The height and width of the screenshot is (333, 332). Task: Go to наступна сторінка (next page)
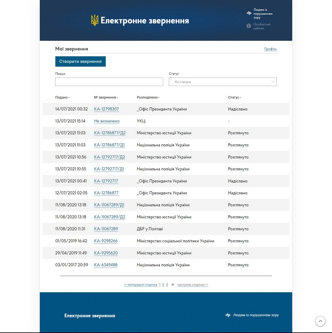(193, 285)
